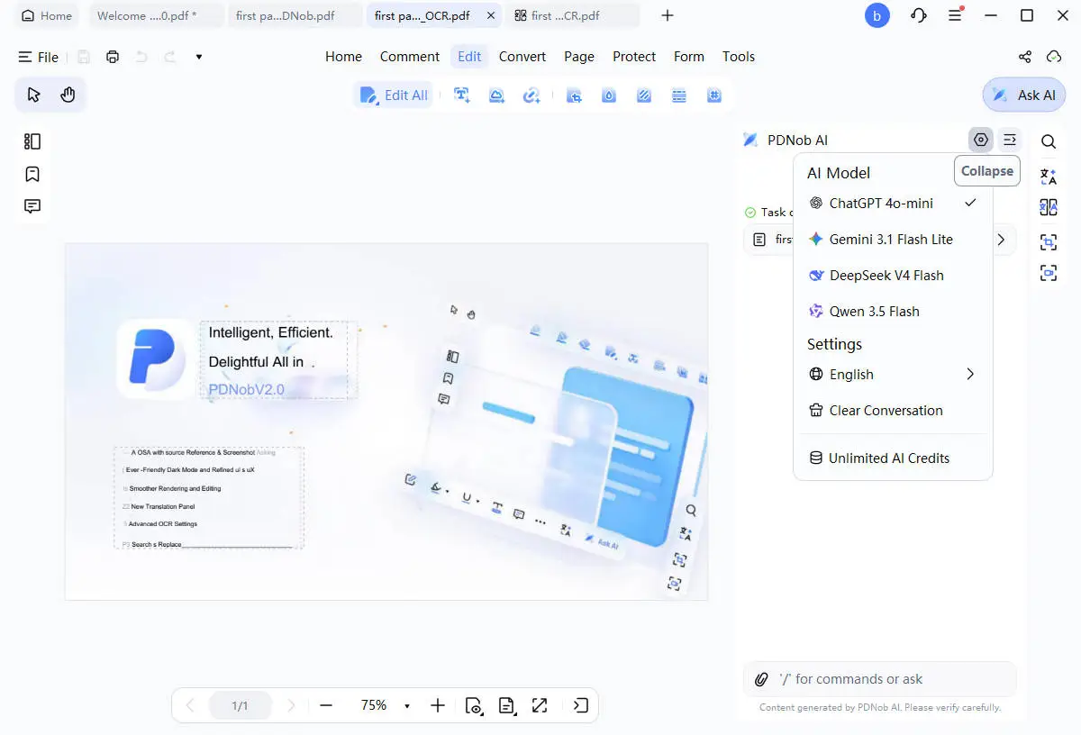Click the paperclip attach icon in chat

[761, 679]
